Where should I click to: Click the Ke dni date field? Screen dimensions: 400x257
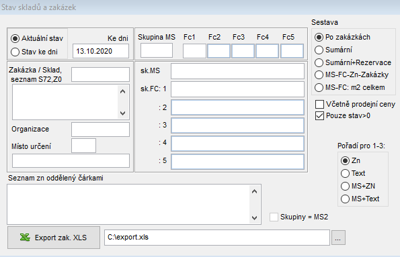click(101, 51)
